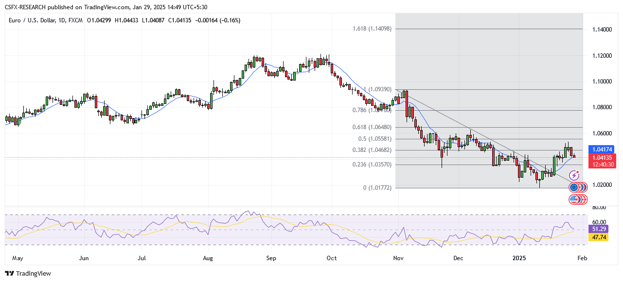Click the Sep label on the time axis
623x282 pixels.
[271, 258]
